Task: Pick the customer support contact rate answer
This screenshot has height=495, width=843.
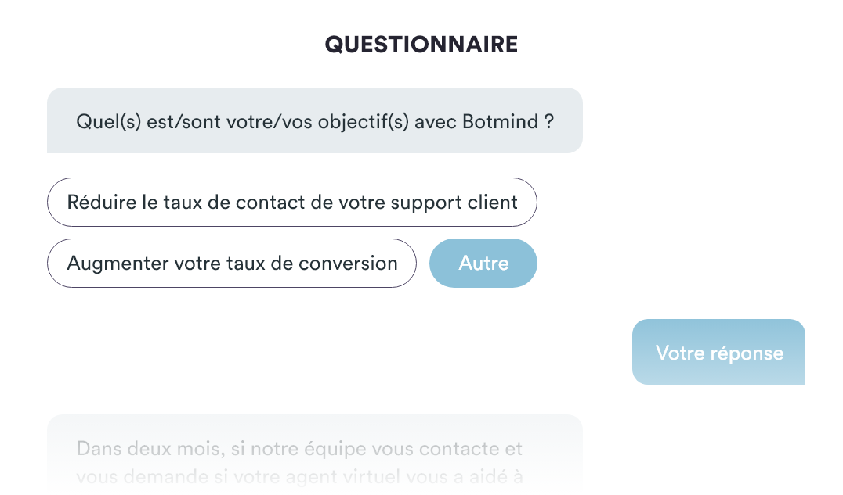Action: pyautogui.click(x=292, y=203)
